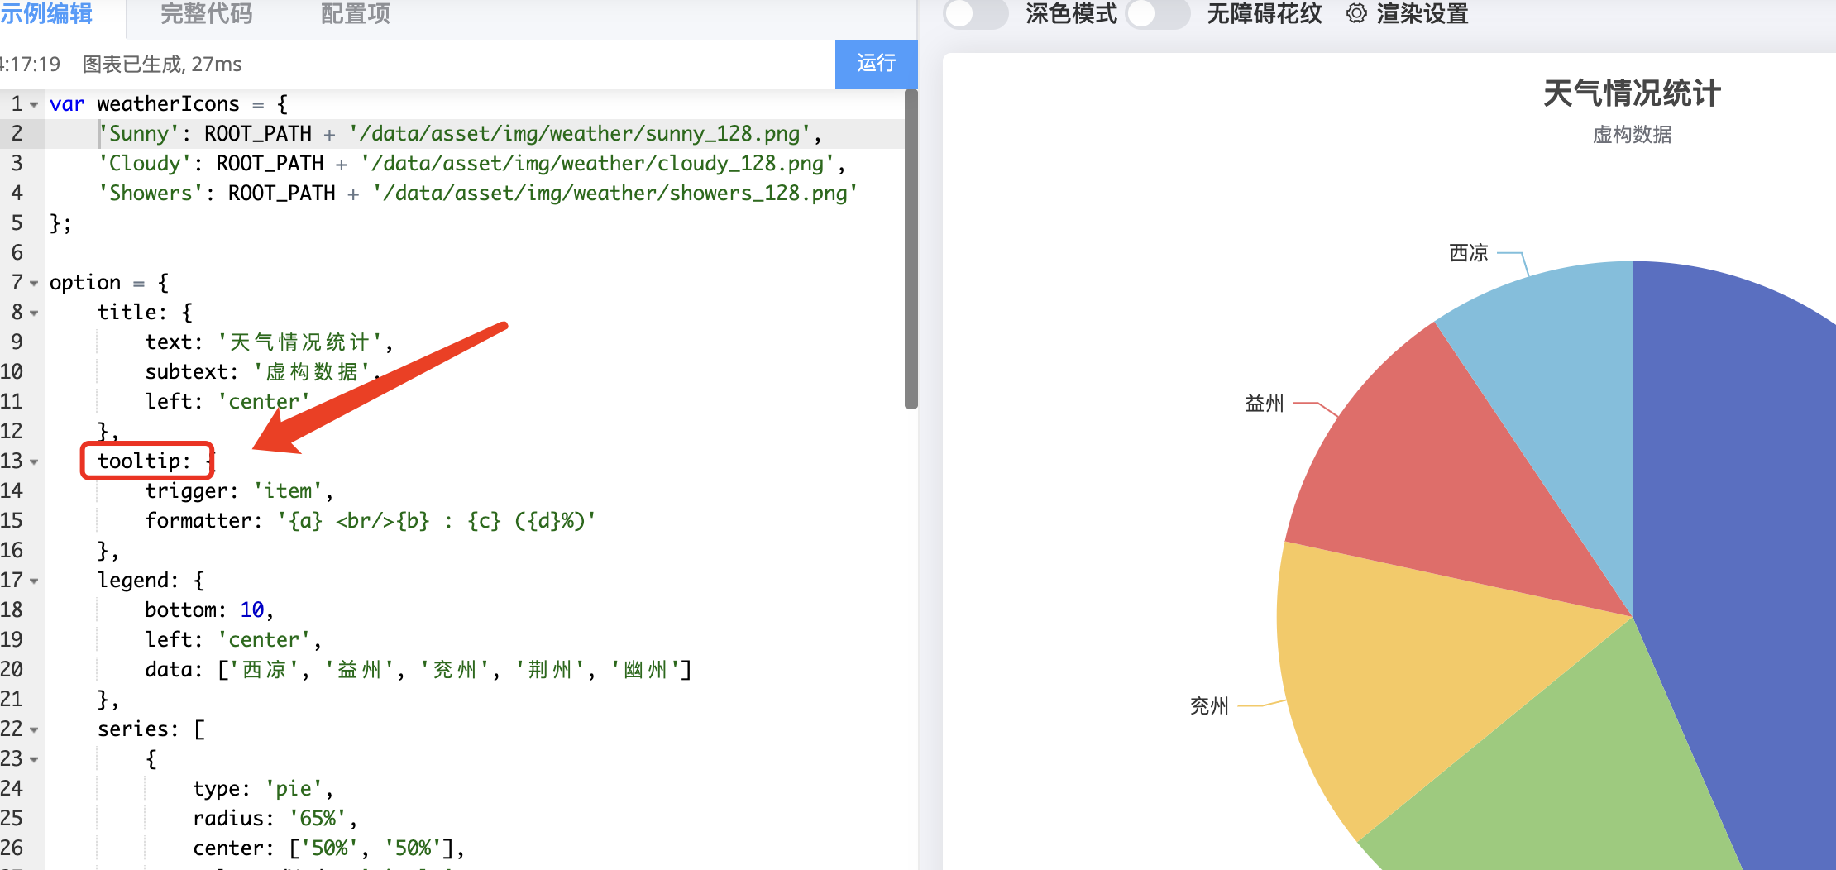Click the center: ['50%', '50%'] line
The height and width of the screenshot is (870, 1836).
coord(328,848)
